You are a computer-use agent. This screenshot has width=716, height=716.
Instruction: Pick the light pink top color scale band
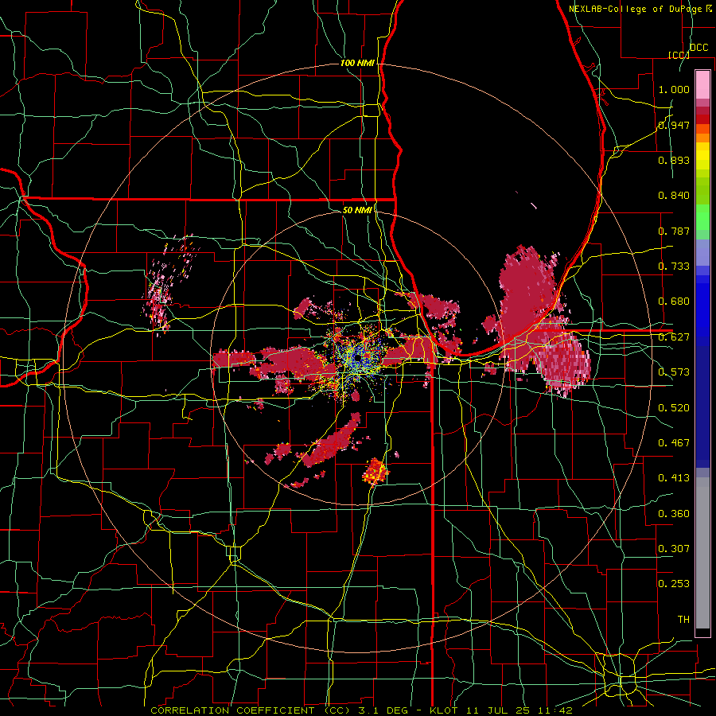point(702,85)
